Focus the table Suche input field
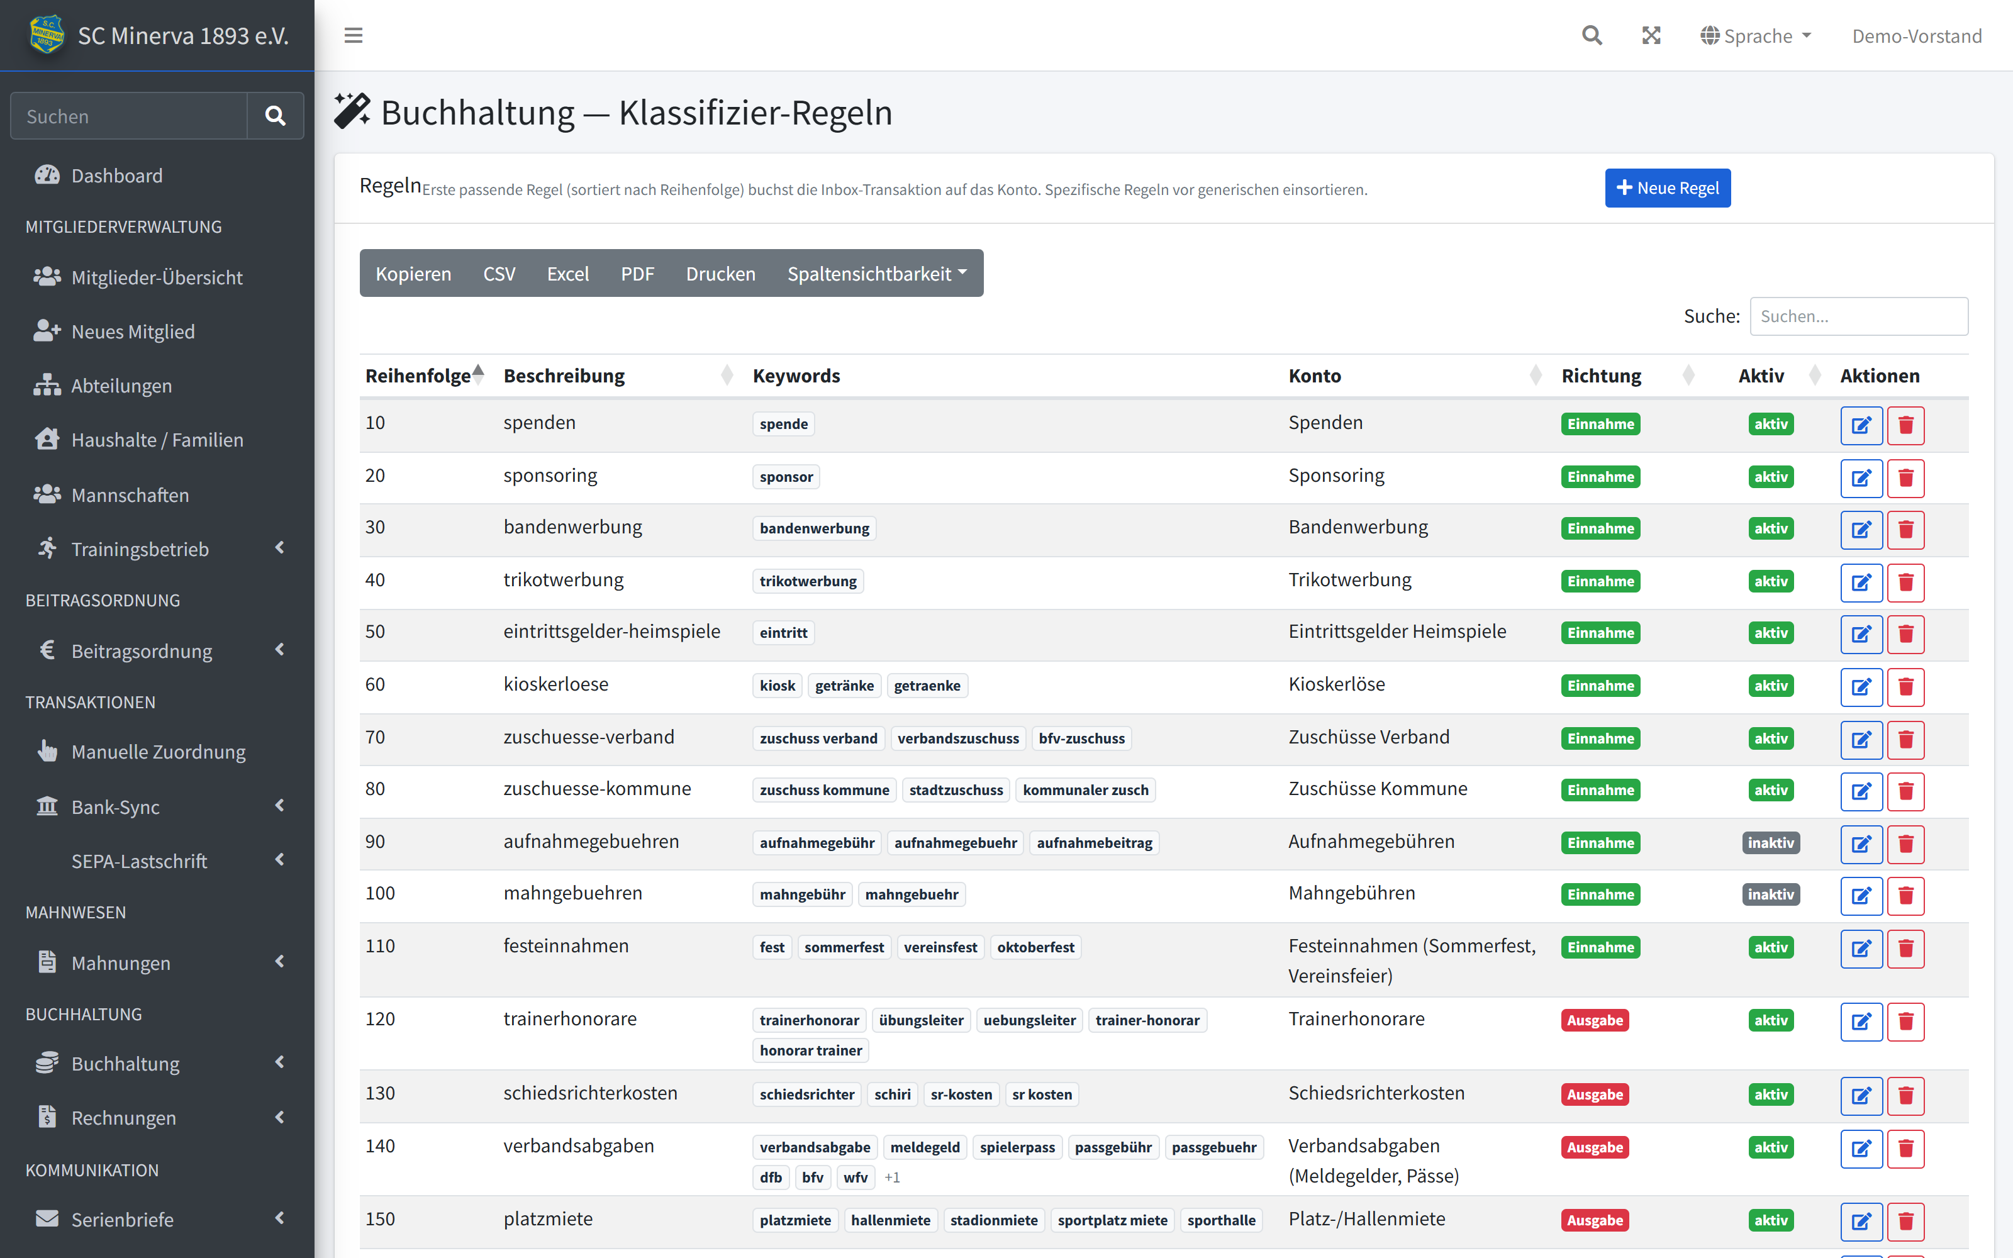The height and width of the screenshot is (1258, 2013). tap(1858, 316)
